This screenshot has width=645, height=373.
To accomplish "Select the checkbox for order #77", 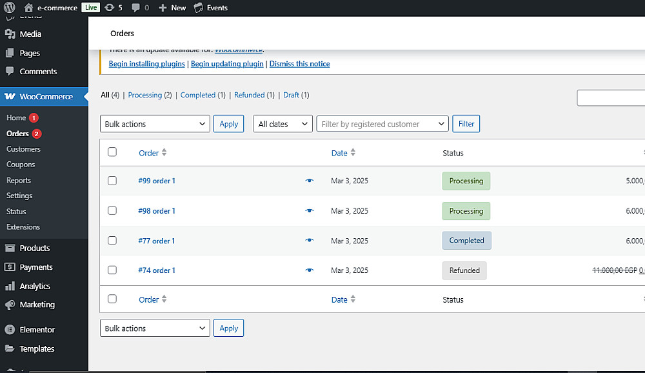I will click(x=112, y=241).
